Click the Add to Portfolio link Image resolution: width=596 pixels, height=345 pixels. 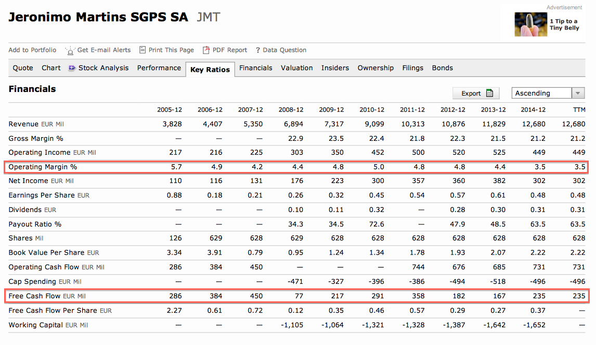[x=32, y=50]
